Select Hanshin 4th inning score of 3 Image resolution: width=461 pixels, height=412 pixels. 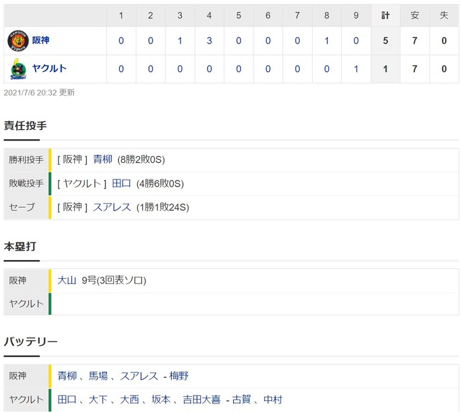pyautogui.click(x=209, y=41)
